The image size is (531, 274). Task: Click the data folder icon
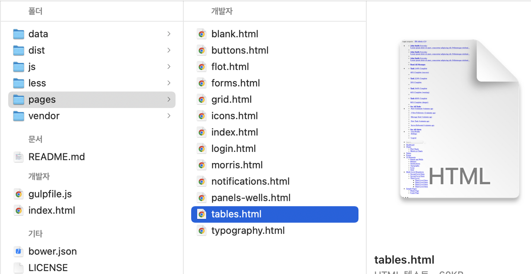pos(19,34)
